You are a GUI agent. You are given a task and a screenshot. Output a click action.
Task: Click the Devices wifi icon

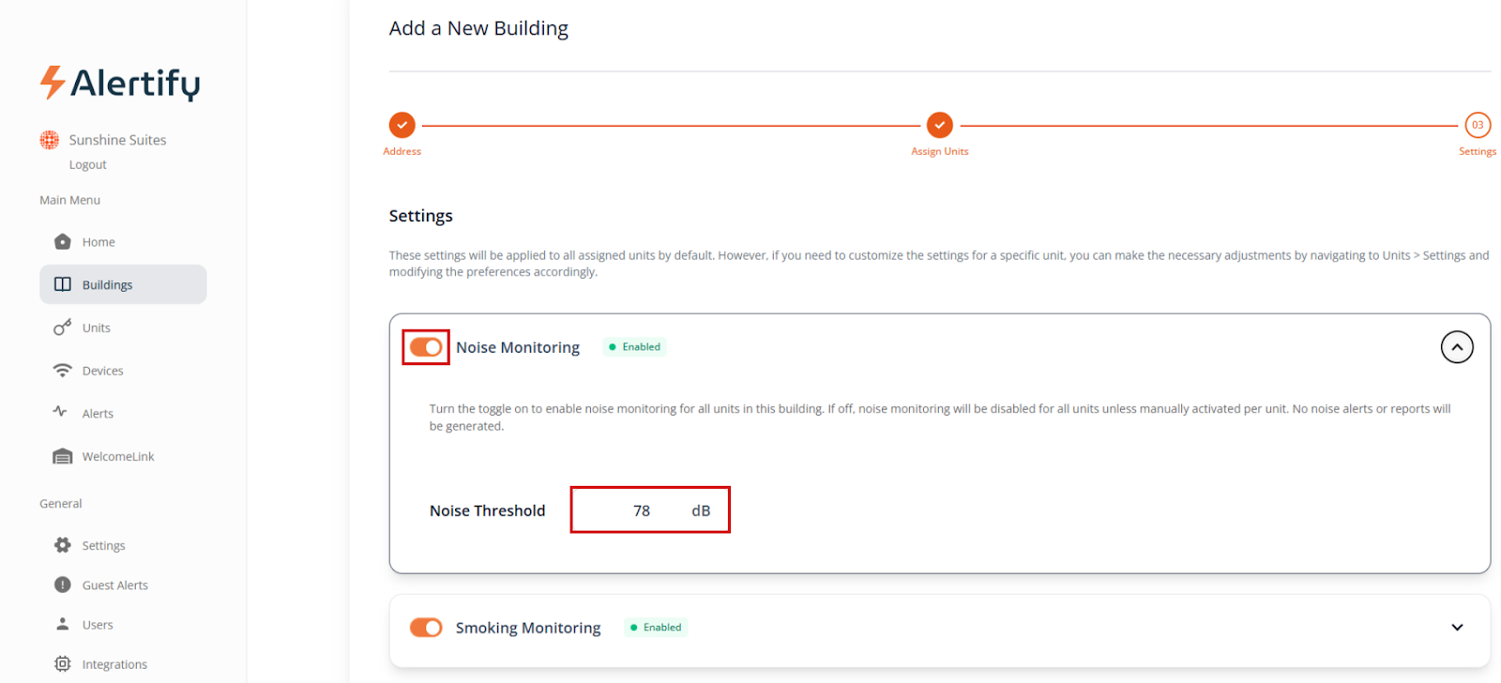63,371
